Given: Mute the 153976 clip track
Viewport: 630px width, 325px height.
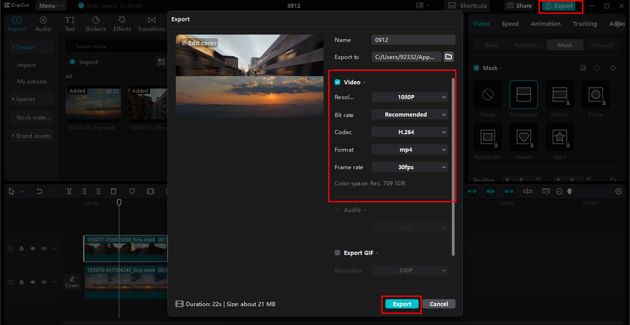Looking at the screenshot, I should pyautogui.click(x=44, y=282).
